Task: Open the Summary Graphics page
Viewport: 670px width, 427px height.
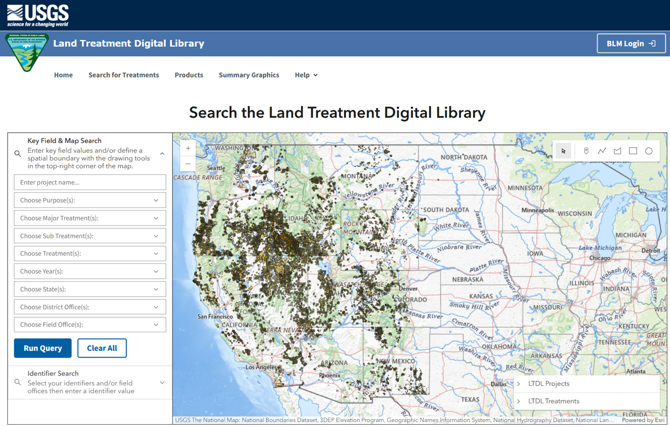Action: pos(249,75)
